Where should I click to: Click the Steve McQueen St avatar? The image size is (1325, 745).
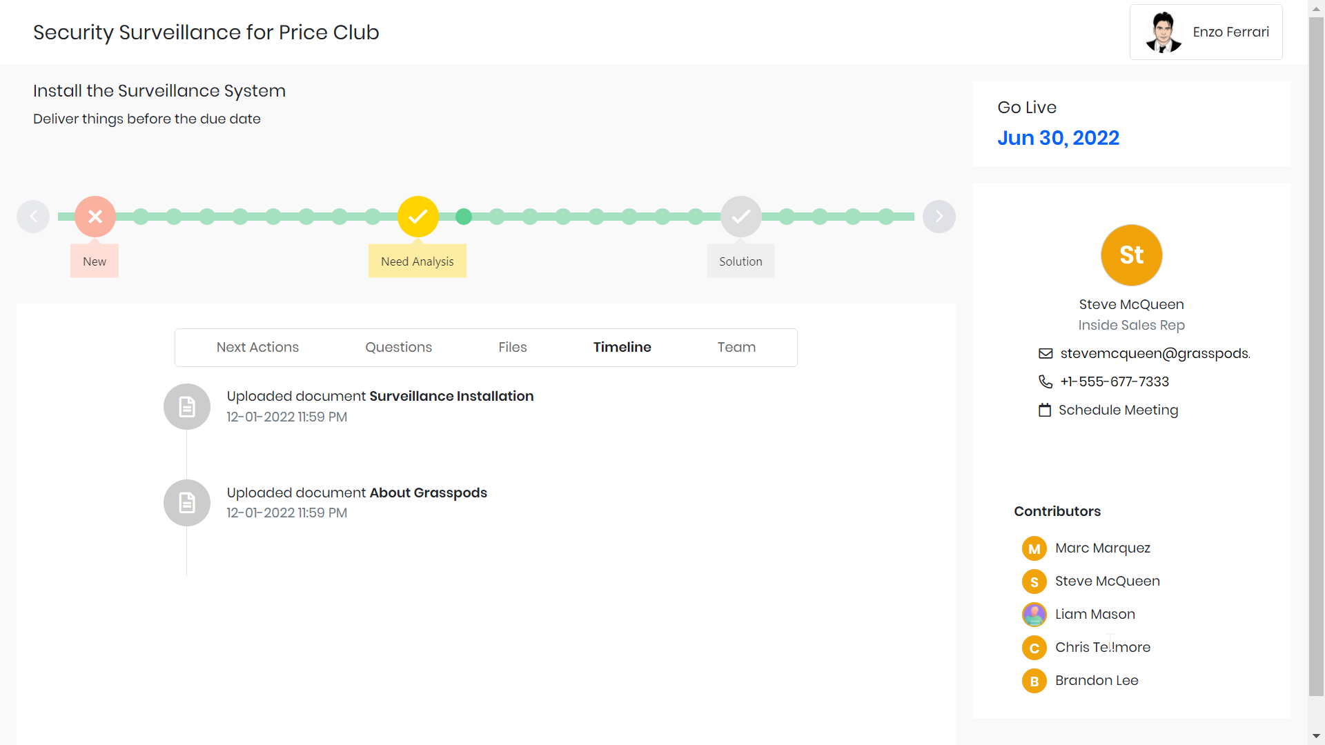click(1131, 255)
